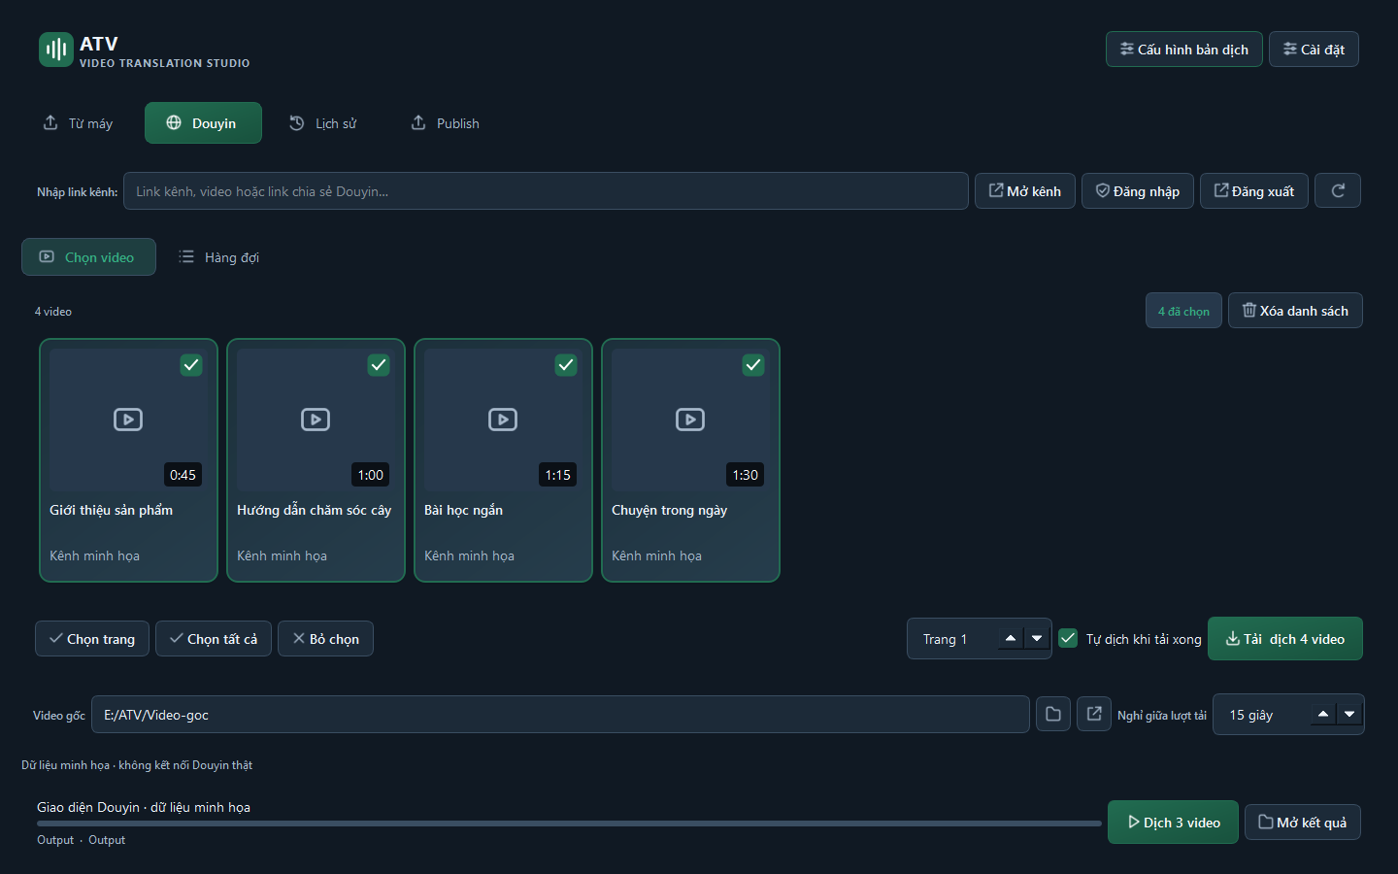Open the Cài đặt settings button
This screenshot has width=1398, height=874.
1314,50
